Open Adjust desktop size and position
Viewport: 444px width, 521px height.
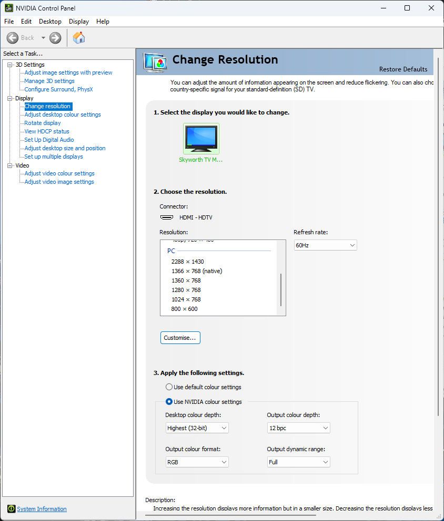pos(65,148)
